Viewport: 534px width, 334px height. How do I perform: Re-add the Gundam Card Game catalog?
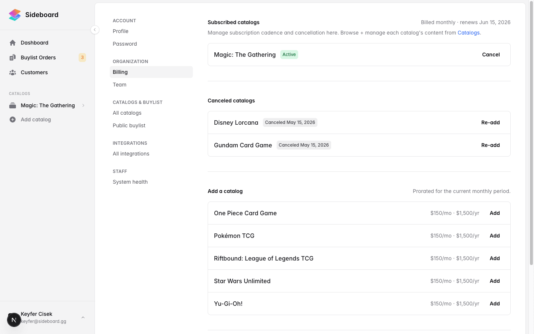(491, 145)
